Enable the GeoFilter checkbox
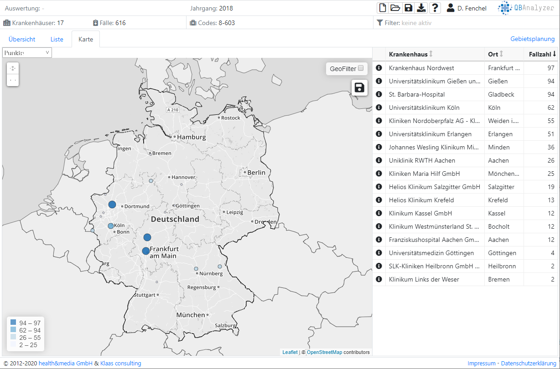The height and width of the screenshot is (369, 560). pos(361,68)
